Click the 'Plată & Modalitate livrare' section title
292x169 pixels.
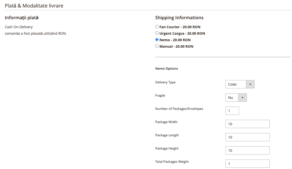coord(34,6)
